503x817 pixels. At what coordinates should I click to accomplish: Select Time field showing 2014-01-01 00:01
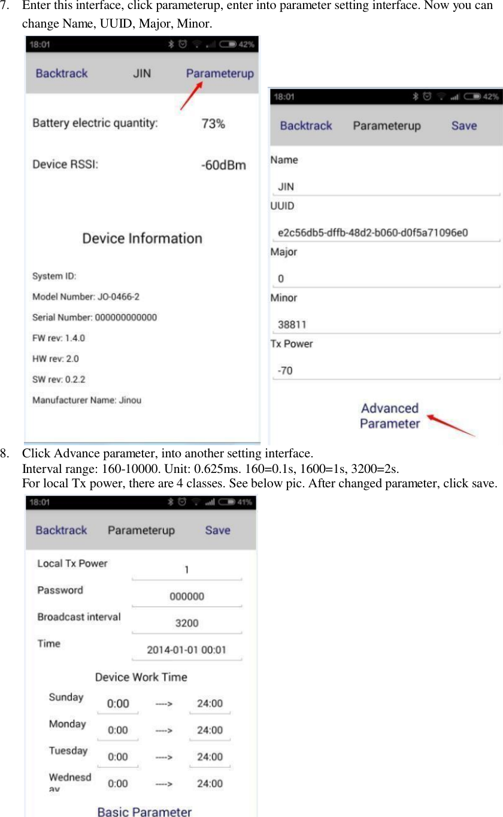click(187, 650)
